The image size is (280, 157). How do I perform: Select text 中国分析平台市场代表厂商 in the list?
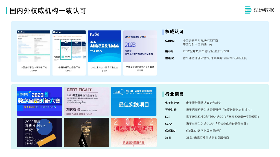(x=200, y=41)
